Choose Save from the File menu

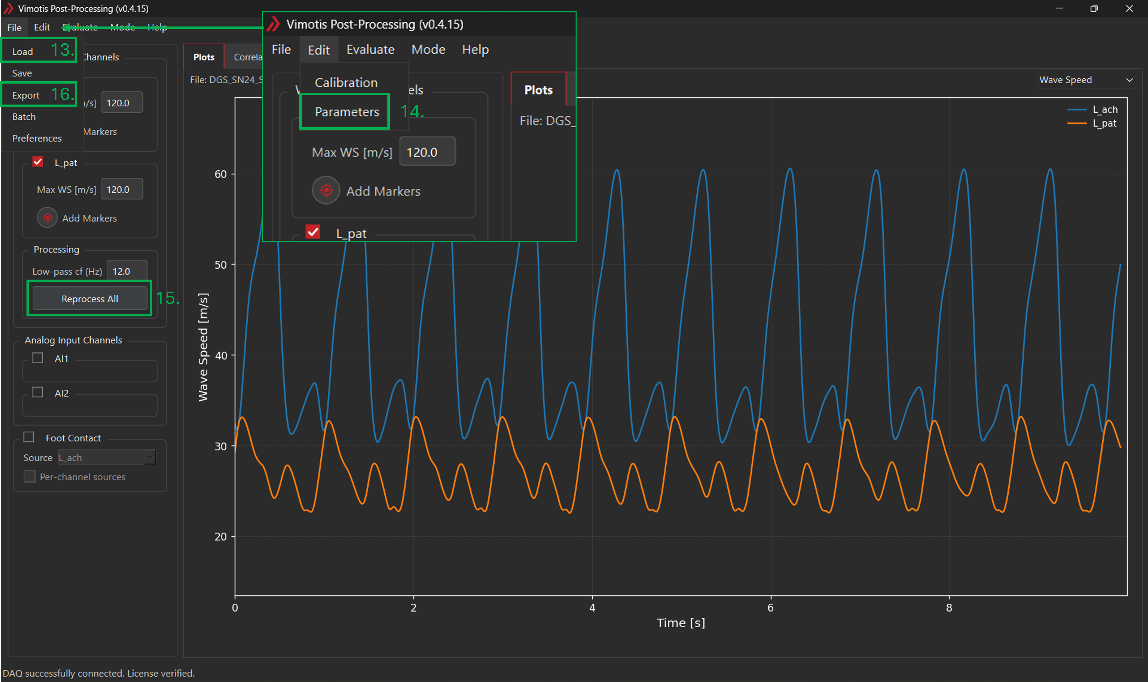click(x=22, y=73)
